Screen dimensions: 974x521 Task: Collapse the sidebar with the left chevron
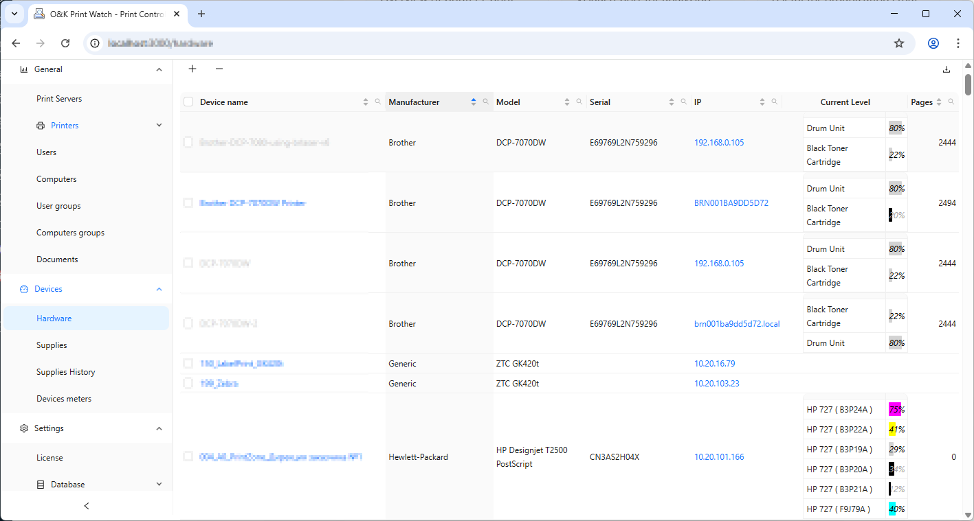tap(87, 506)
